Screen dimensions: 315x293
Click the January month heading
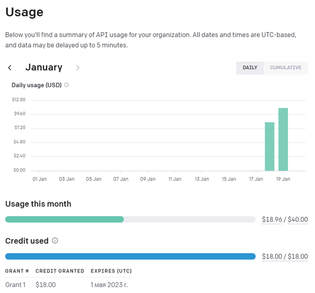44,67
